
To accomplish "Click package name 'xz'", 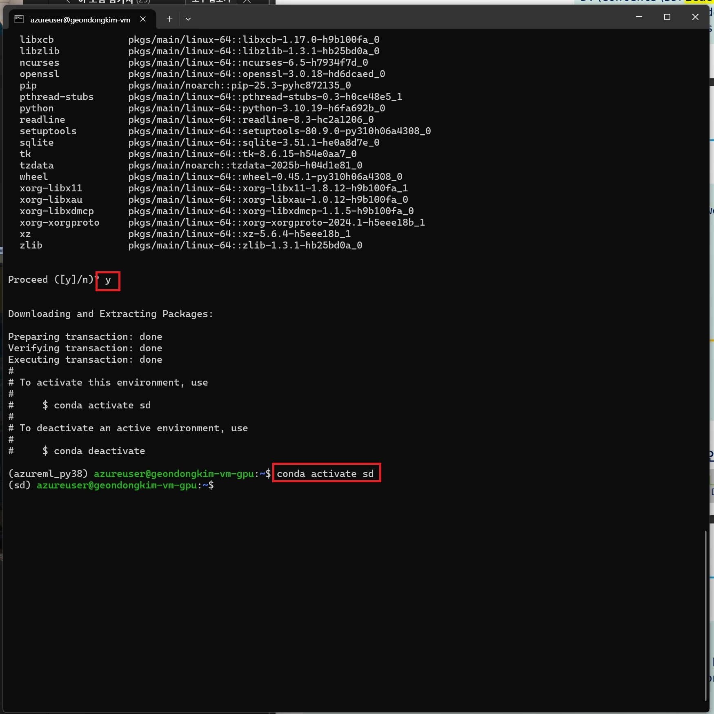I will pos(25,234).
